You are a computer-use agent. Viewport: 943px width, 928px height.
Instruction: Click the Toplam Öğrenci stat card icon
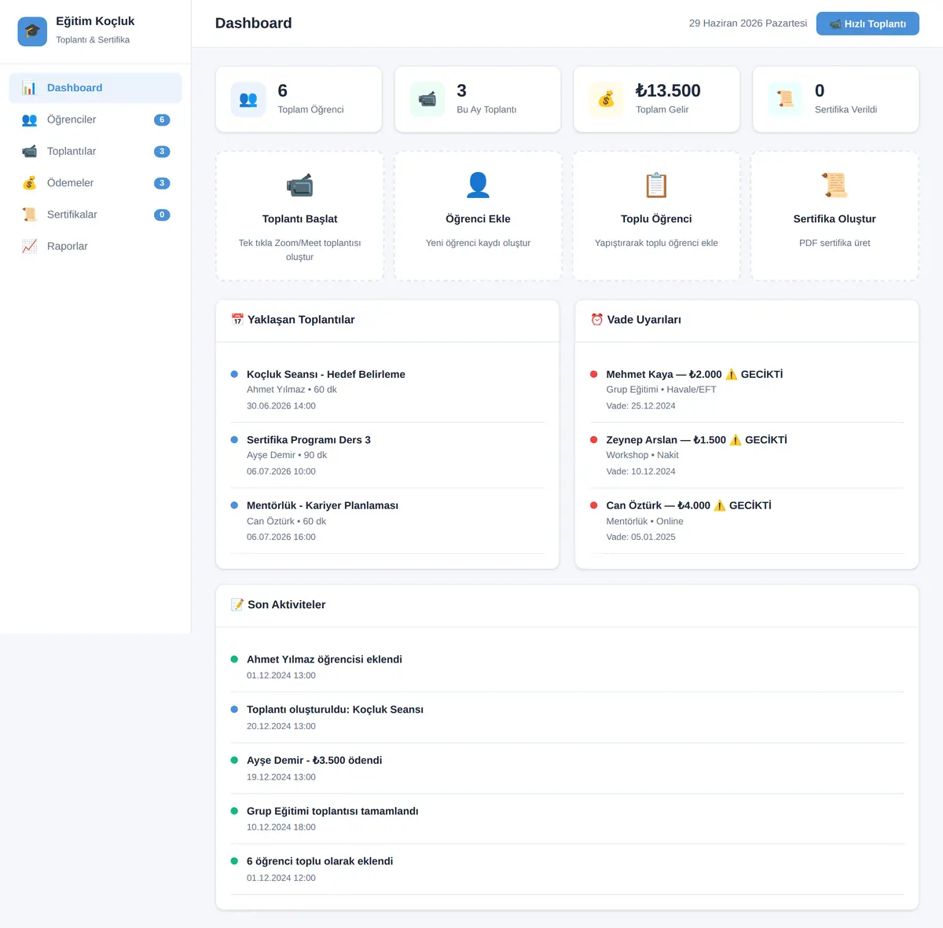(x=248, y=99)
